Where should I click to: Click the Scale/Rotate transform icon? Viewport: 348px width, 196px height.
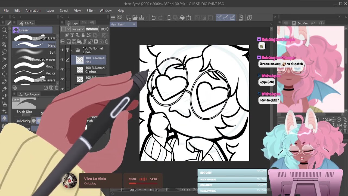[189, 18]
